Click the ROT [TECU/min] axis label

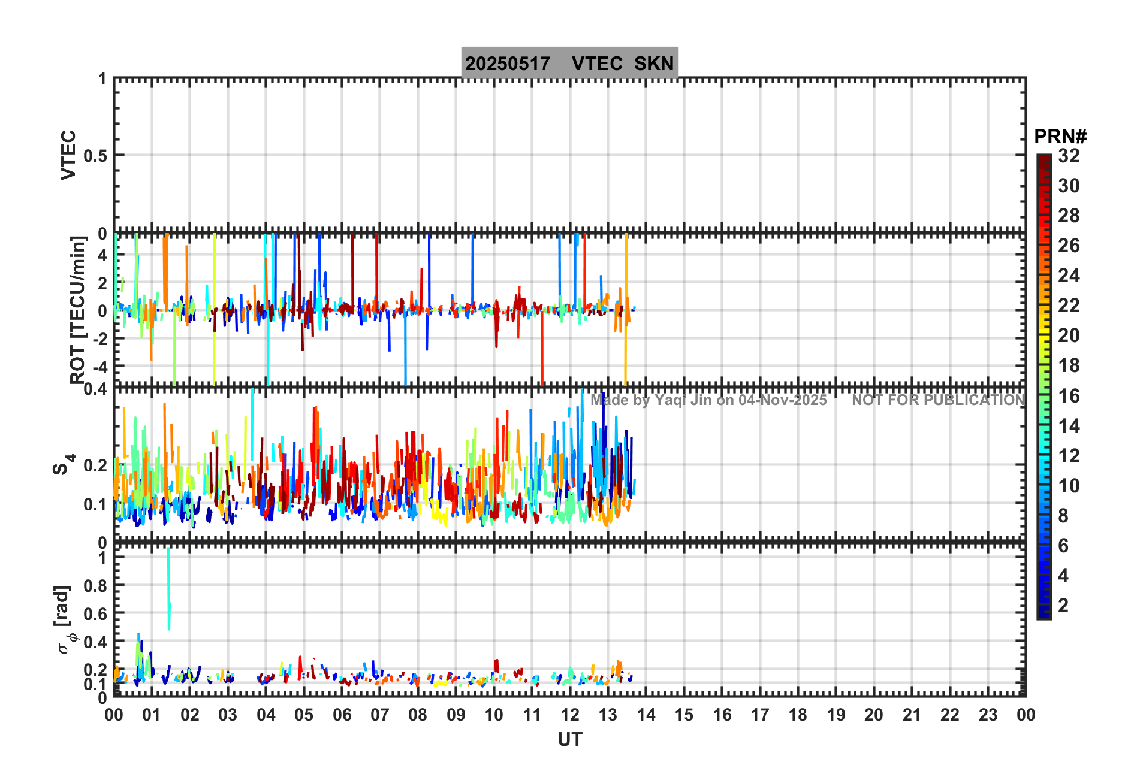pos(77,310)
